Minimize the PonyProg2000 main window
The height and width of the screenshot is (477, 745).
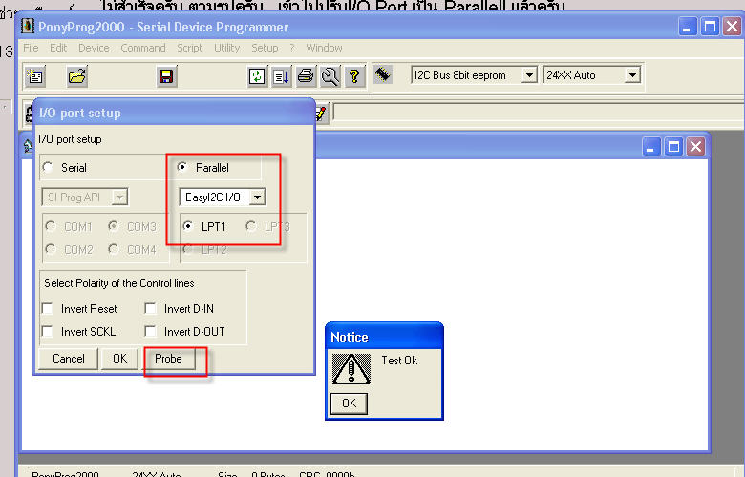point(687,26)
